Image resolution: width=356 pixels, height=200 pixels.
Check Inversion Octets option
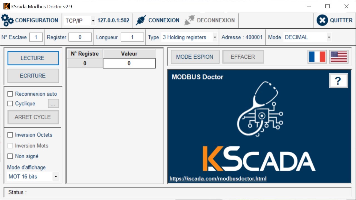point(10,135)
